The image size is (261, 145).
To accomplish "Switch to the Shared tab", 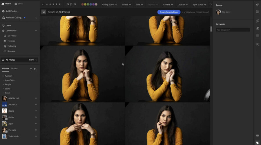I will coord(14,69).
